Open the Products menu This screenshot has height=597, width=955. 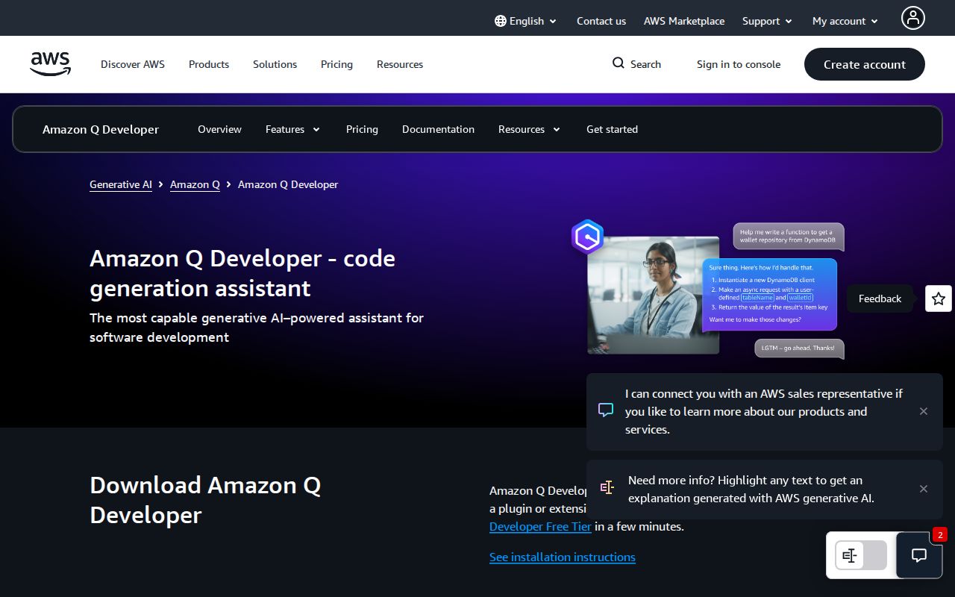(209, 64)
